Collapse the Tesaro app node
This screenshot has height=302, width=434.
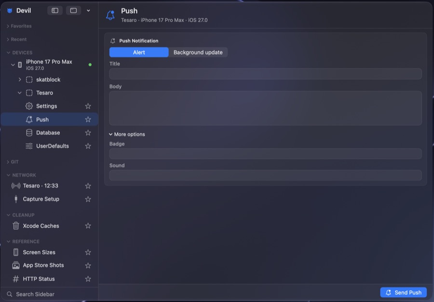click(x=19, y=93)
